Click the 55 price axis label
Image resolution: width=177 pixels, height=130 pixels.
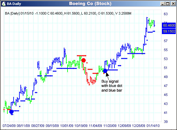coord(166,50)
